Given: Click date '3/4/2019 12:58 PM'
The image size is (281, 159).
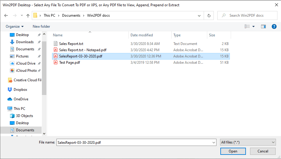Looking at the screenshot, I should pyautogui.click(x=145, y=63).
